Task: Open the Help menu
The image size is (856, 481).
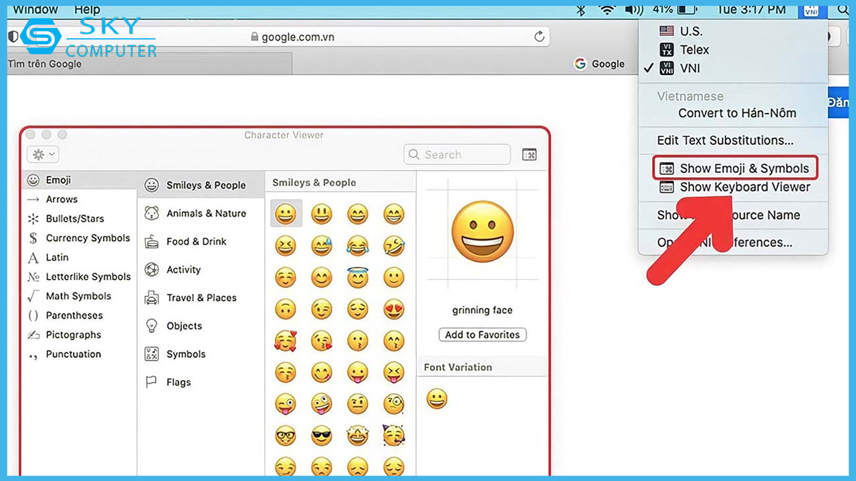Action: point(87,9)
